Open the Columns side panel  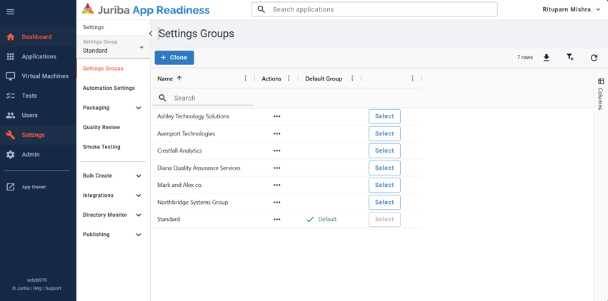(601, 93)
